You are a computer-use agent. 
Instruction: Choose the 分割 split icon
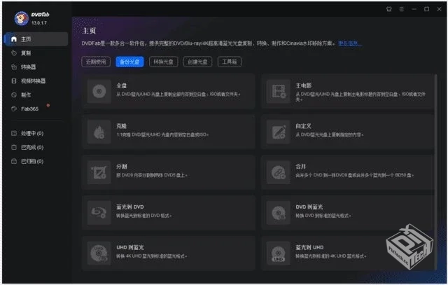pos(99,172)
